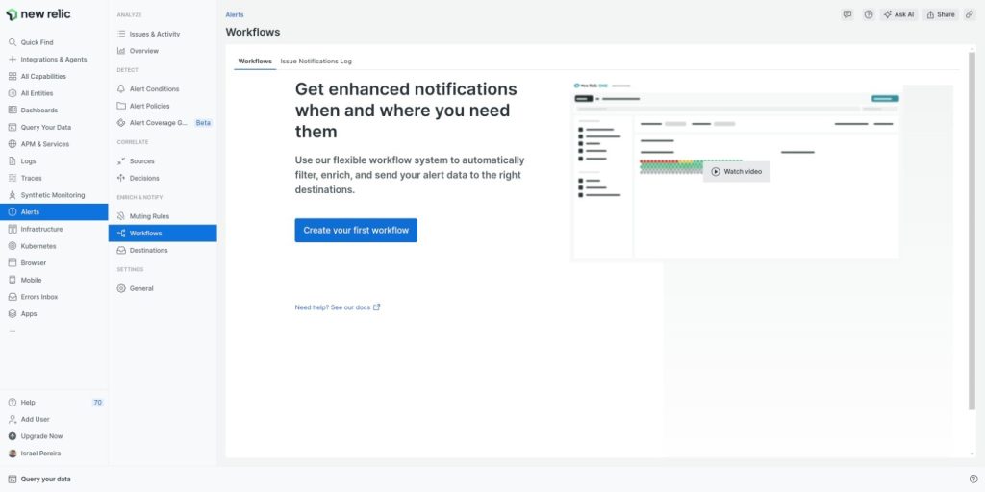
Task: Play the Watch video preview
Action: [737, 171]
